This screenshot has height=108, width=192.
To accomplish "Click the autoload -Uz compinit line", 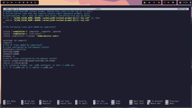I will (x=15, y=40).
